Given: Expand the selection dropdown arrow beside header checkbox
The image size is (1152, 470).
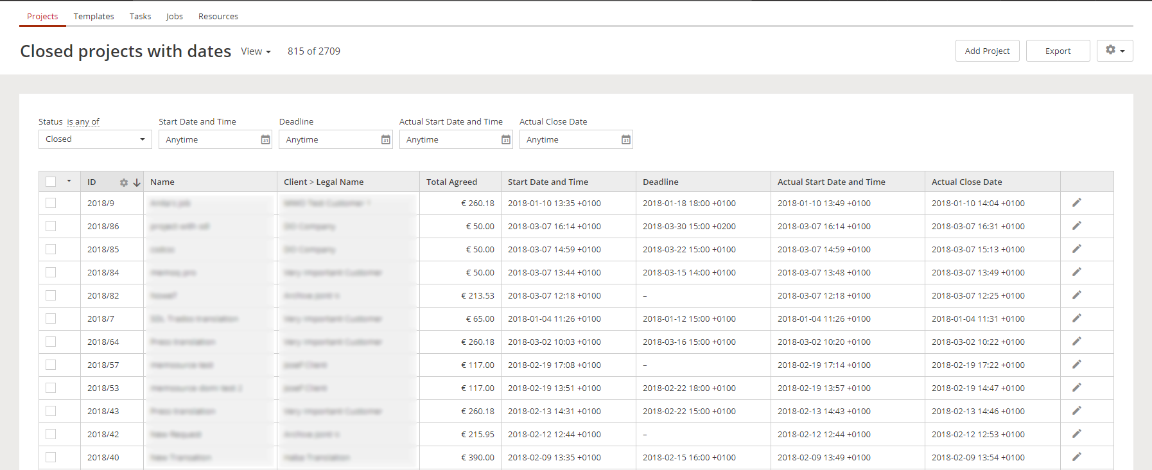Looking at the screenshot, I should [x=69, y=181].
